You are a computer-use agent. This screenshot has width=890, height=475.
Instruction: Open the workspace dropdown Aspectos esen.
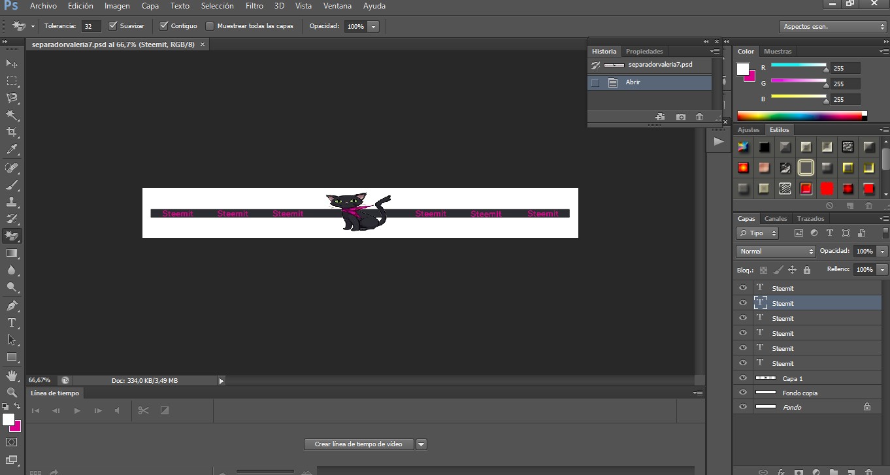[832, 27]
